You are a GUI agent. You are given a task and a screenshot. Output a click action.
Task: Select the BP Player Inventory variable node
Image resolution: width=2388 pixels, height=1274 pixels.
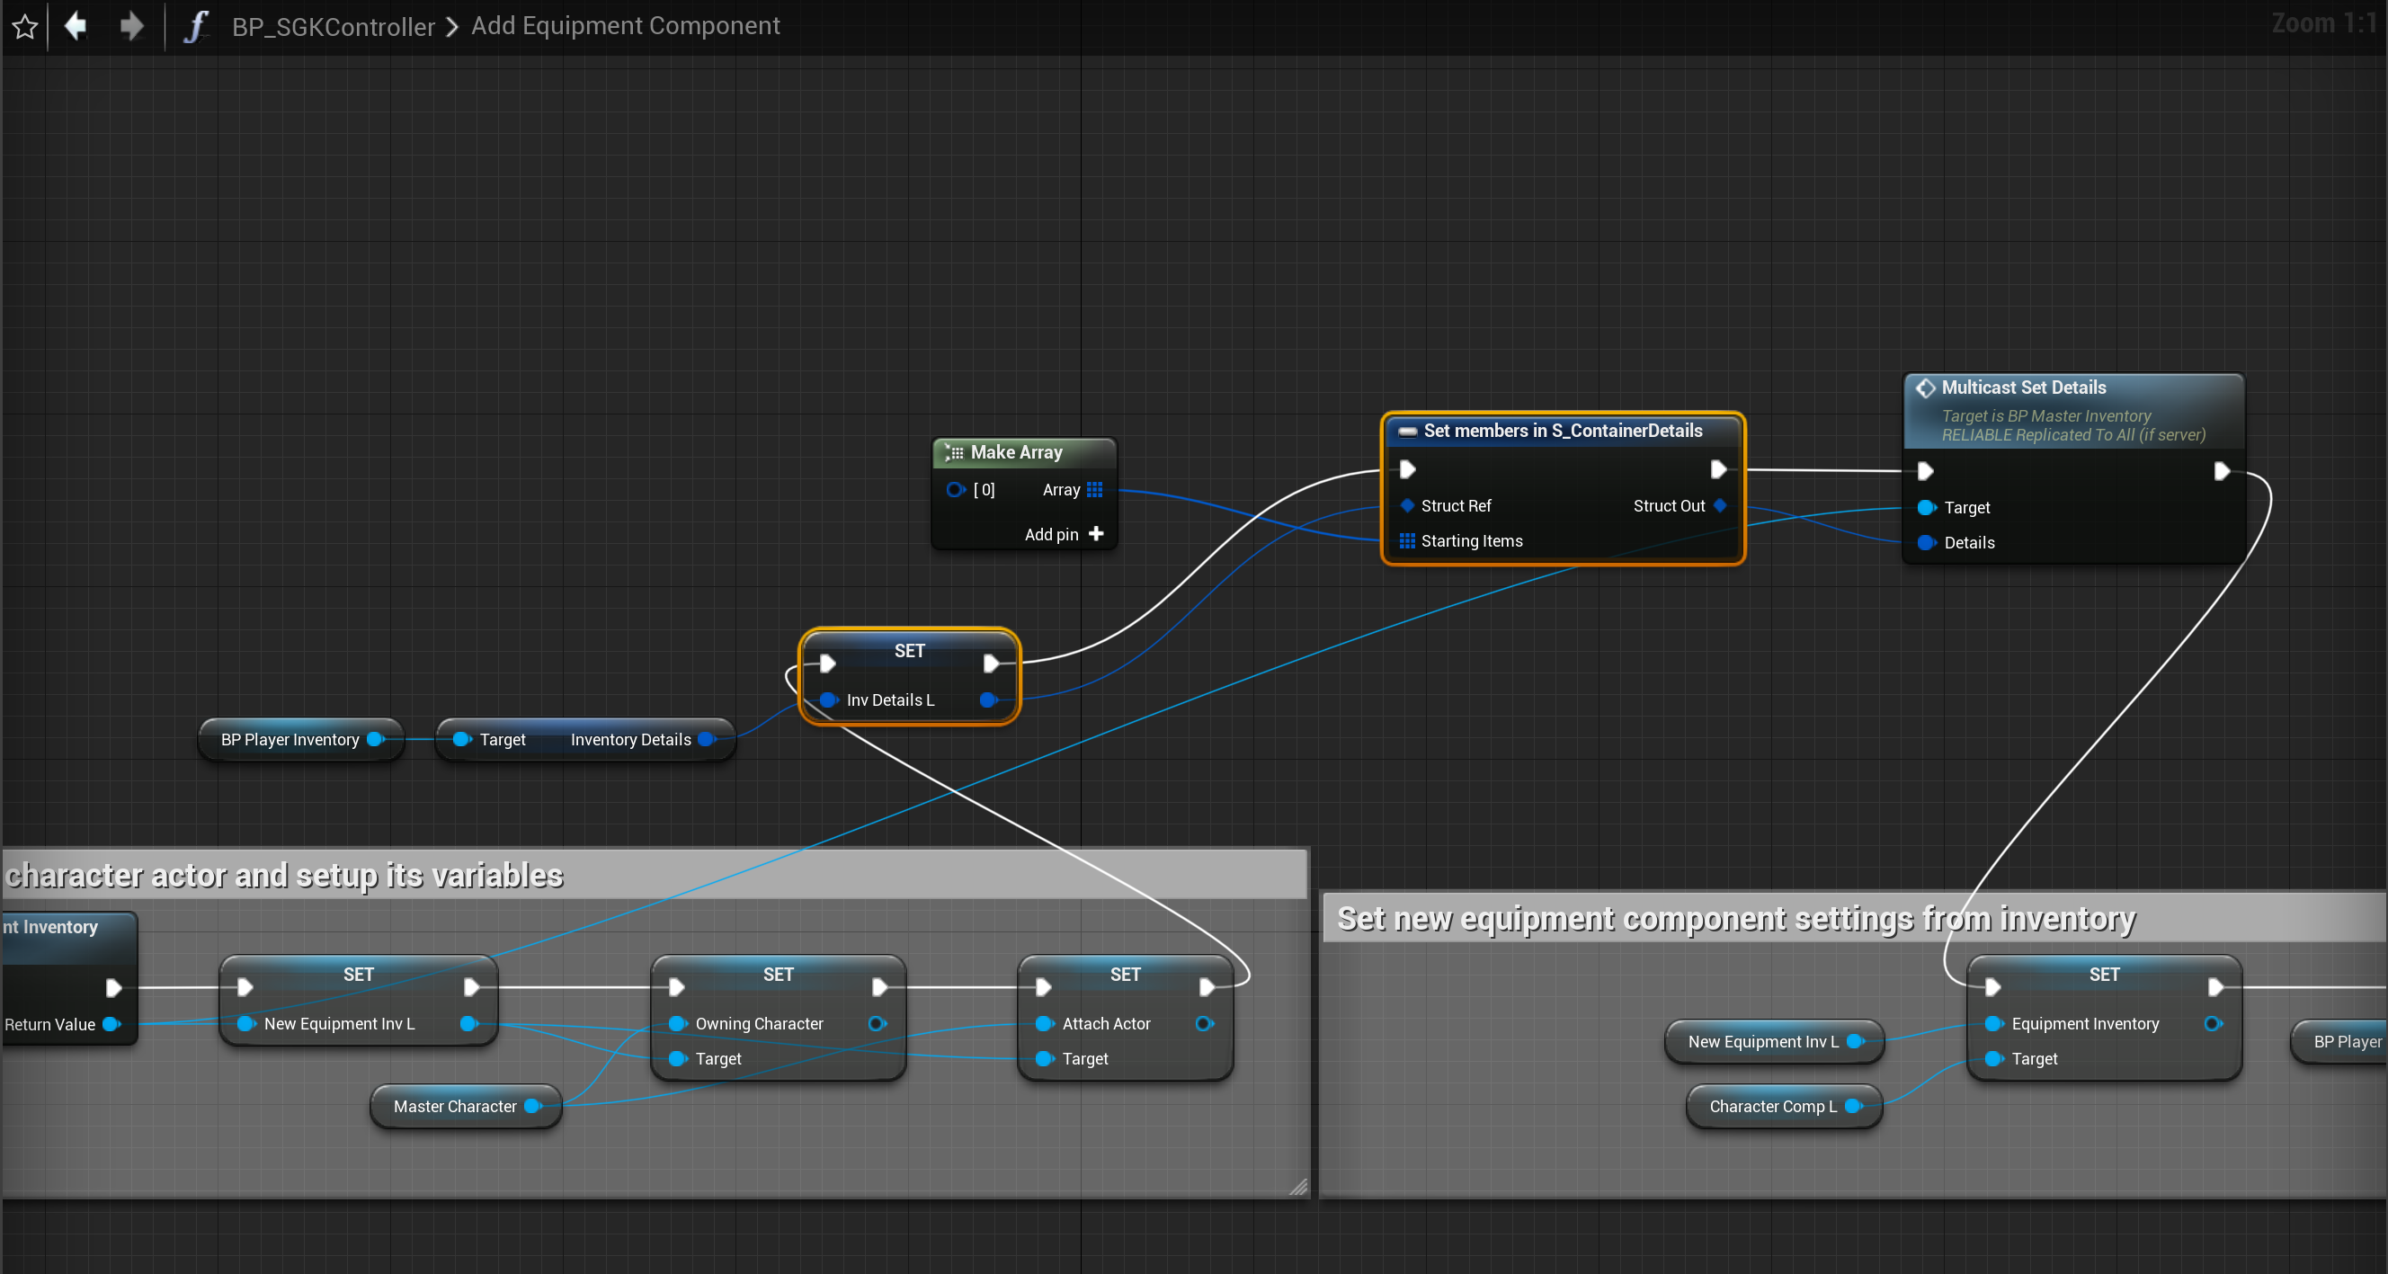point(290,740)
